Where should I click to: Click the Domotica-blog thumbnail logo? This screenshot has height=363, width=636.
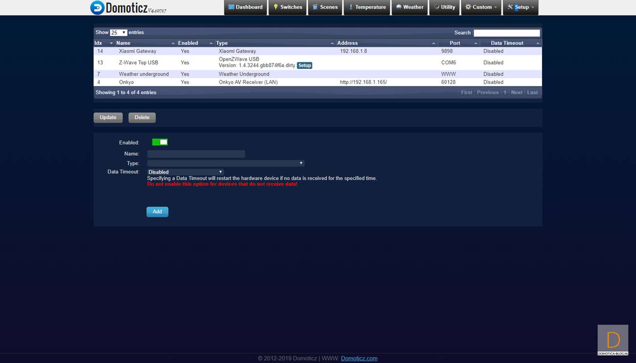(613, 340)
